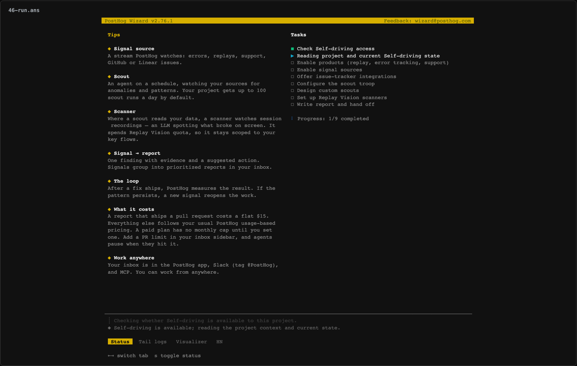577x366 pixels.
Task: Click the s toggle status hint
Action: (177, 356)
